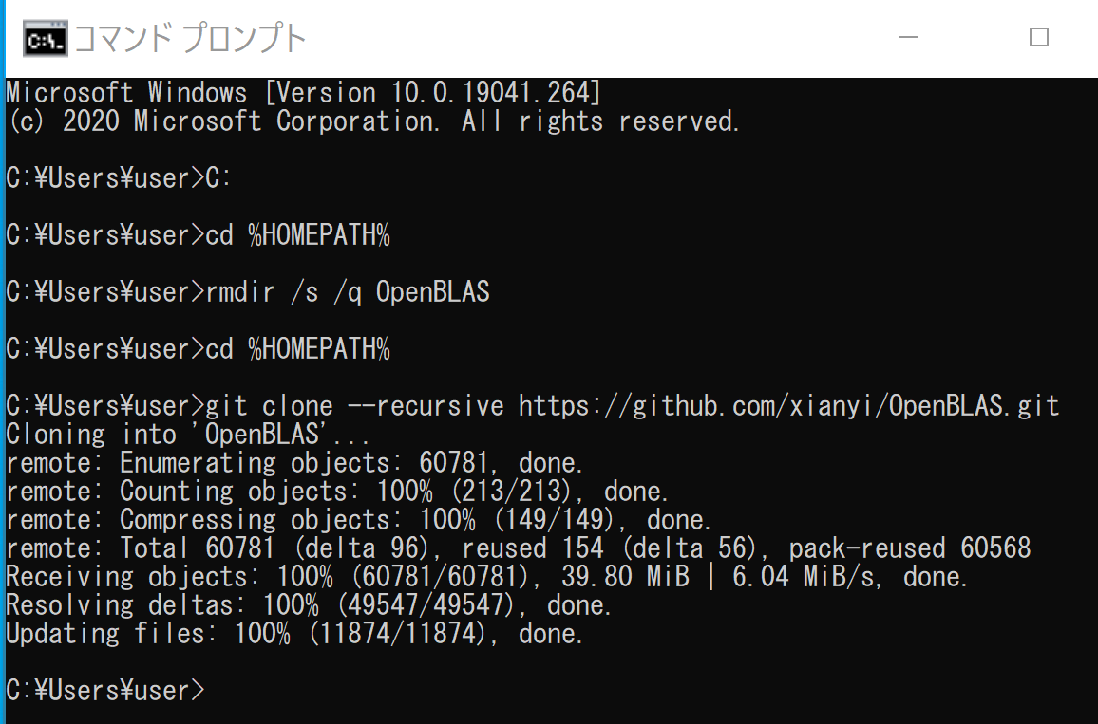The image size is (1098, 724).
Task: Click the 'Counting objects: 100%' line
Action: point(337,492)
